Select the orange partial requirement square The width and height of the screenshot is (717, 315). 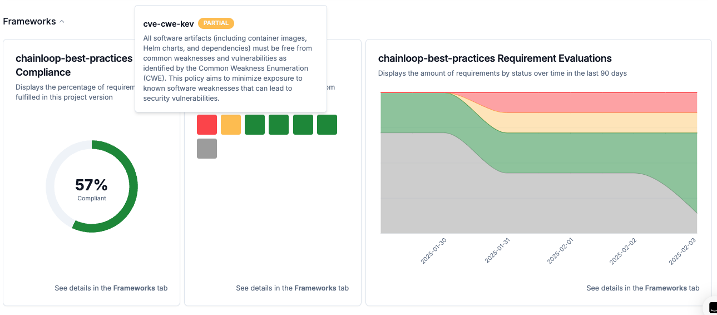click(x=231, y=125)
